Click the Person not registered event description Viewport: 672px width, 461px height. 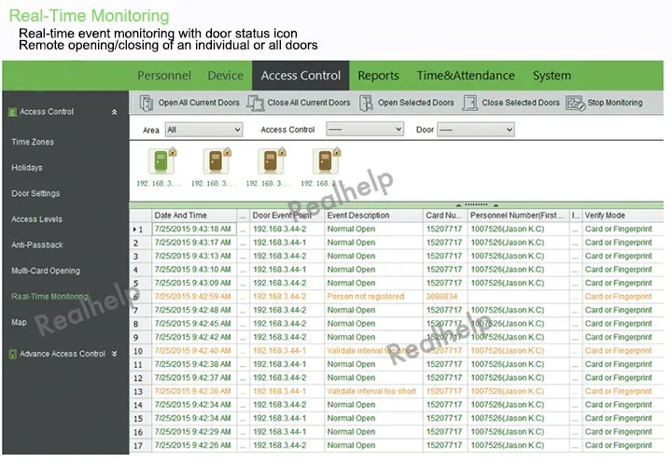click(x=366, y=297)
